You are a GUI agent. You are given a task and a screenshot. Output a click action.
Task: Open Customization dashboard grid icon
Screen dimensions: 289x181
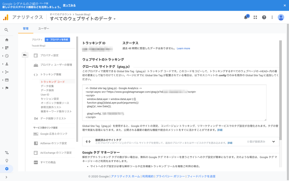pyautogui.click(x=7, y=48)
